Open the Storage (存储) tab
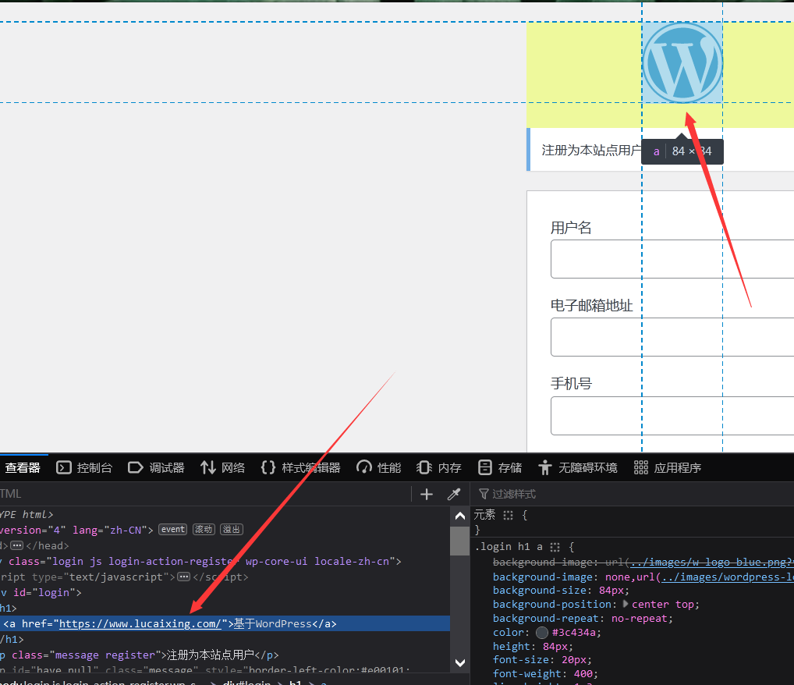Image resolution: width=794 pixels, height=685 pixels. click(x=500, y=467)
